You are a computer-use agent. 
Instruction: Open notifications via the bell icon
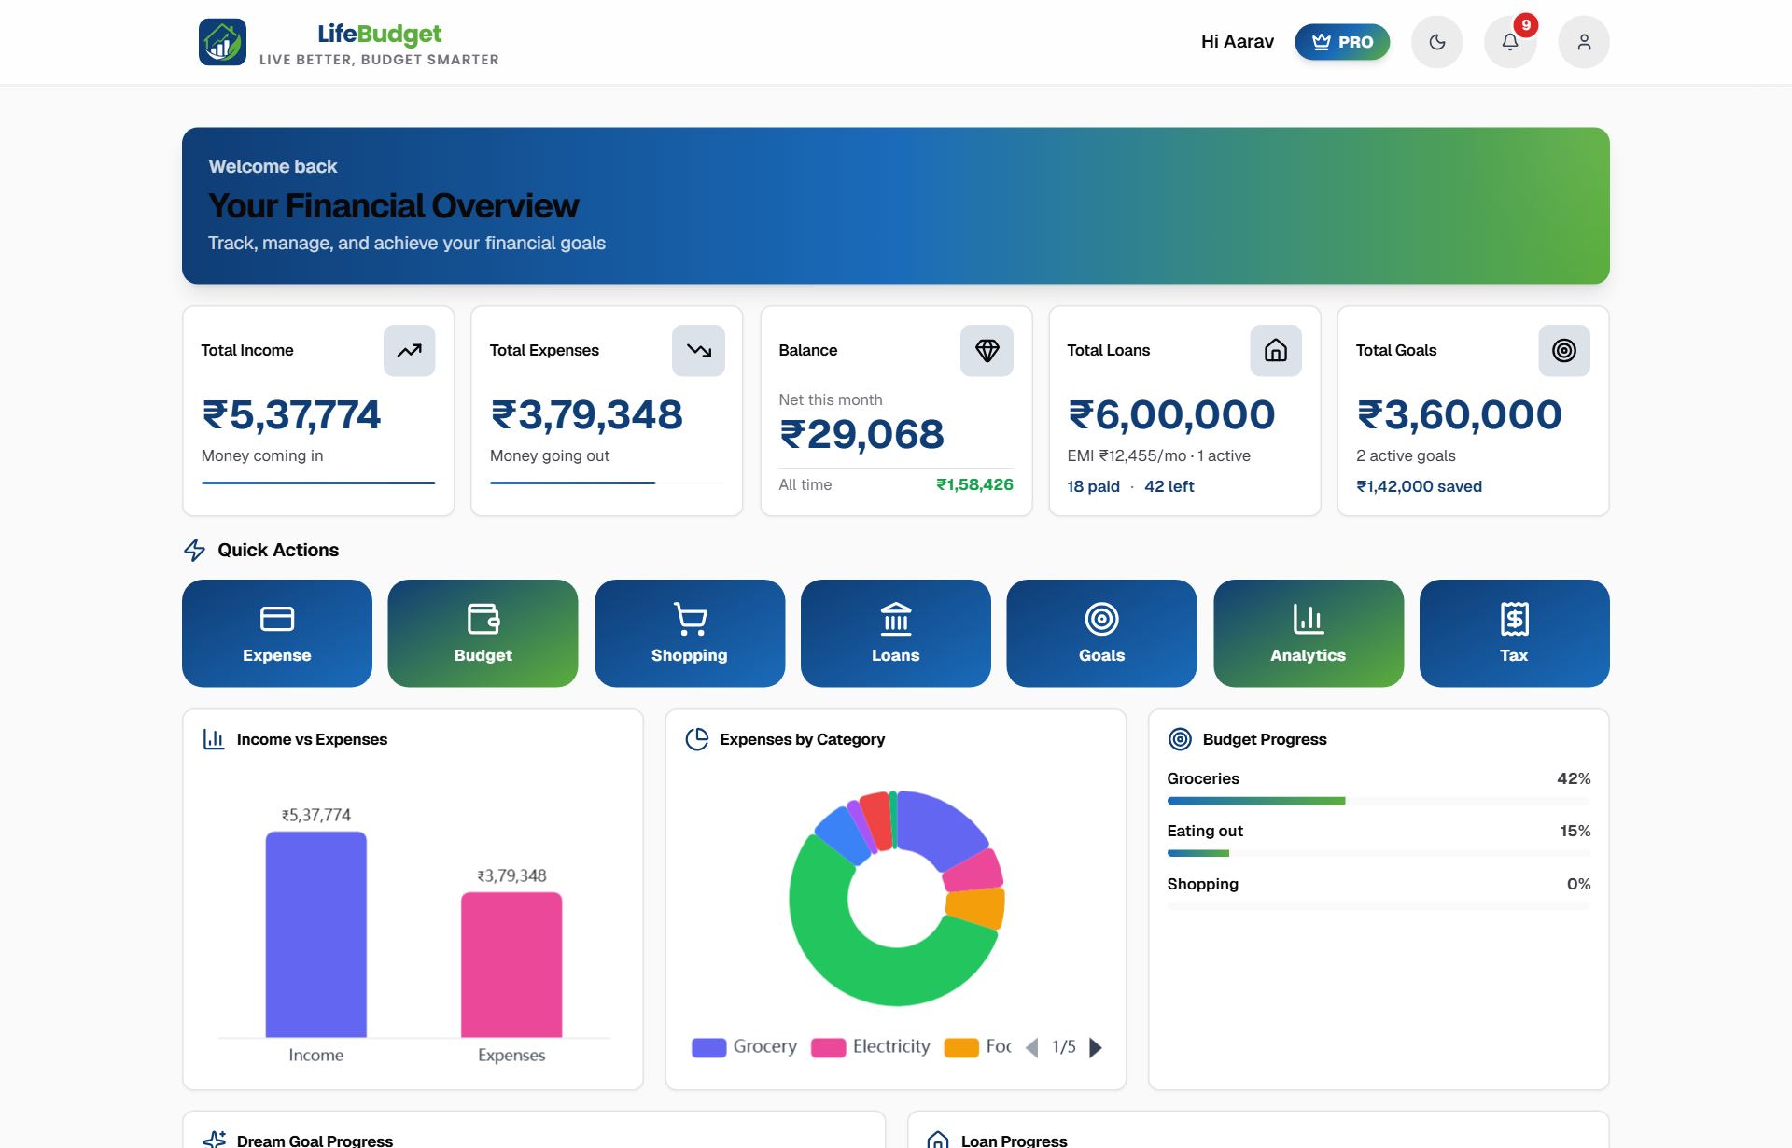click(1510, 42)
